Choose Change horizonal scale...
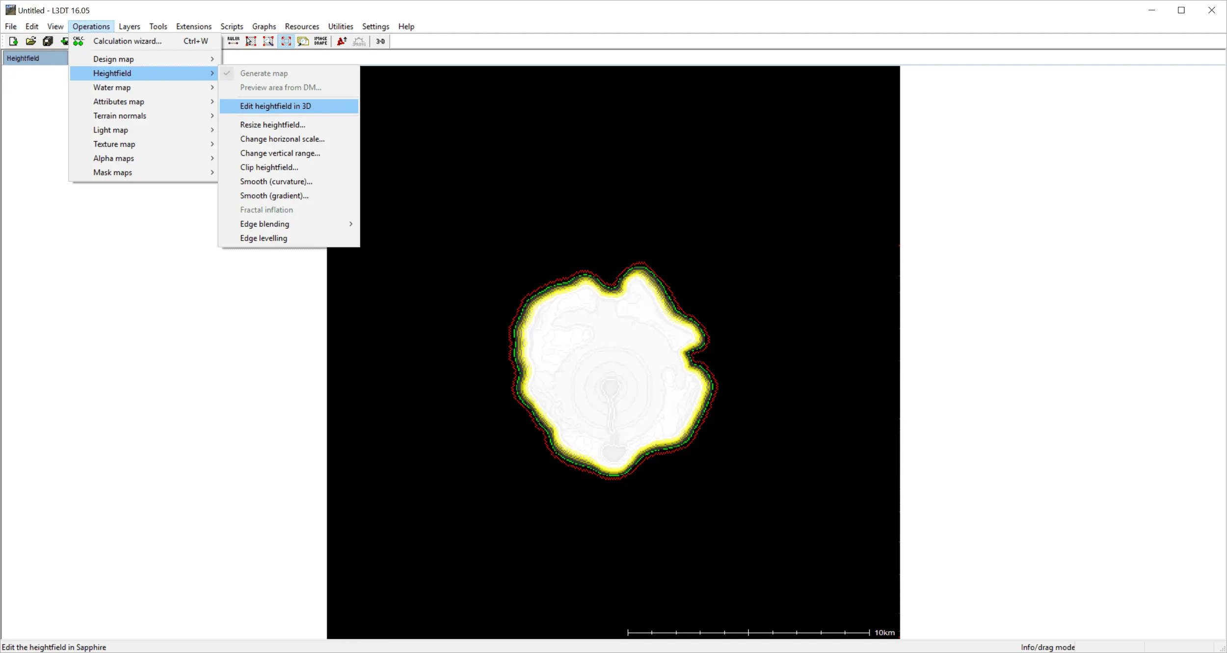Screen dimensions: 1227x653 click(289, 139)
